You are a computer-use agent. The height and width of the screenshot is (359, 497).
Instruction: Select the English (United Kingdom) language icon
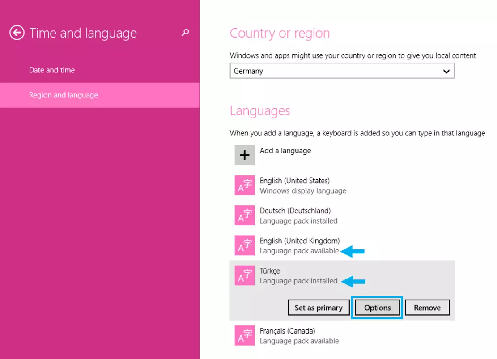245,245
